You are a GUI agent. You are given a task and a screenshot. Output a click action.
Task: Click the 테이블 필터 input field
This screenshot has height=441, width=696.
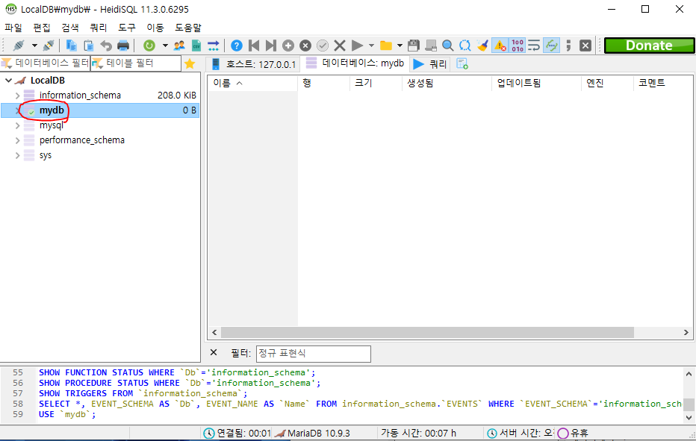pyautogui.click(x=136, y=63)
